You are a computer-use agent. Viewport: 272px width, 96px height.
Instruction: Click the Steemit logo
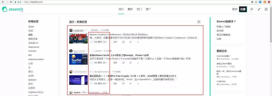click(13, 10)
